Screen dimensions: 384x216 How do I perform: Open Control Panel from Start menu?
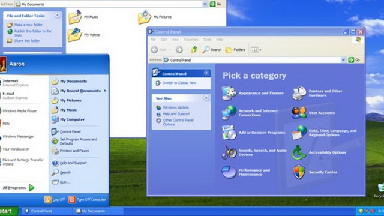tap(66, 131)
